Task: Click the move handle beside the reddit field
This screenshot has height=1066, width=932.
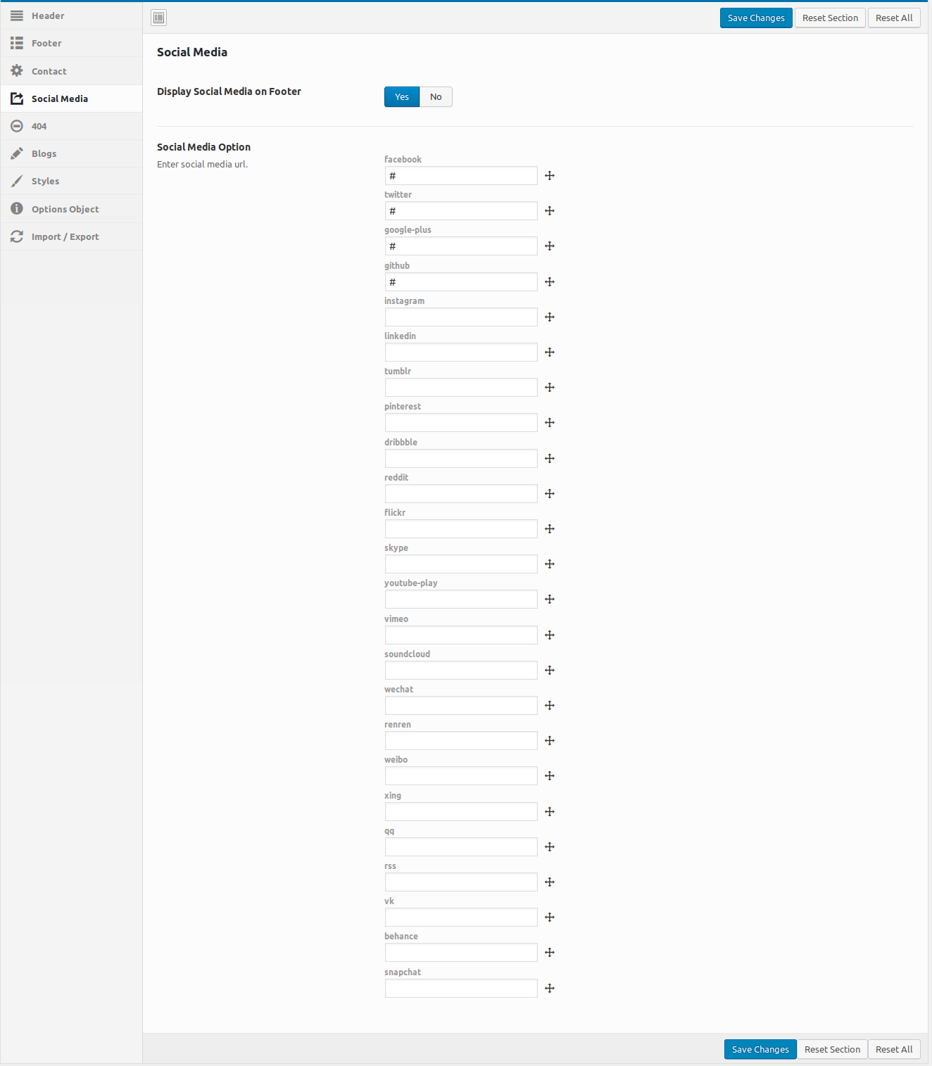Action: pyautogui.click(x=550, y=494)
